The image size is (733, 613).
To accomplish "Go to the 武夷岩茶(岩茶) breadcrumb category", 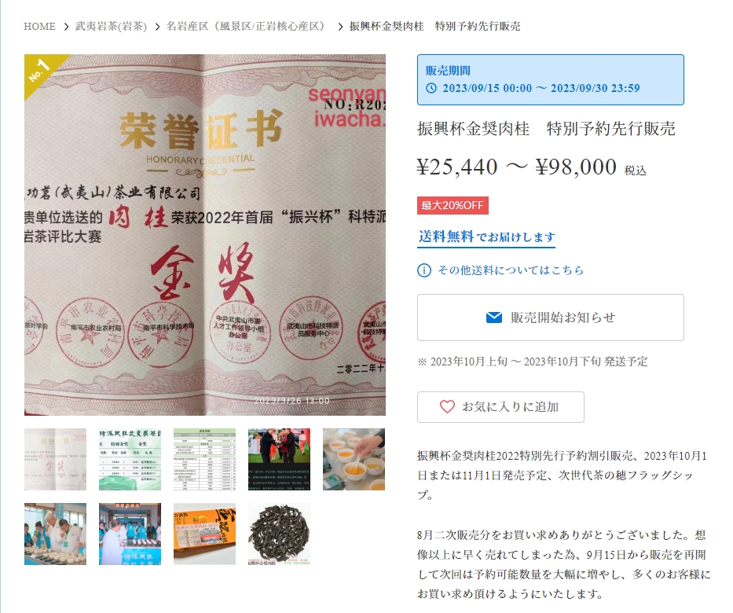I will tap(112, 26).
